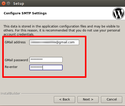
Task: Focus the GMail address input field
Action: (x=54, y=42)
